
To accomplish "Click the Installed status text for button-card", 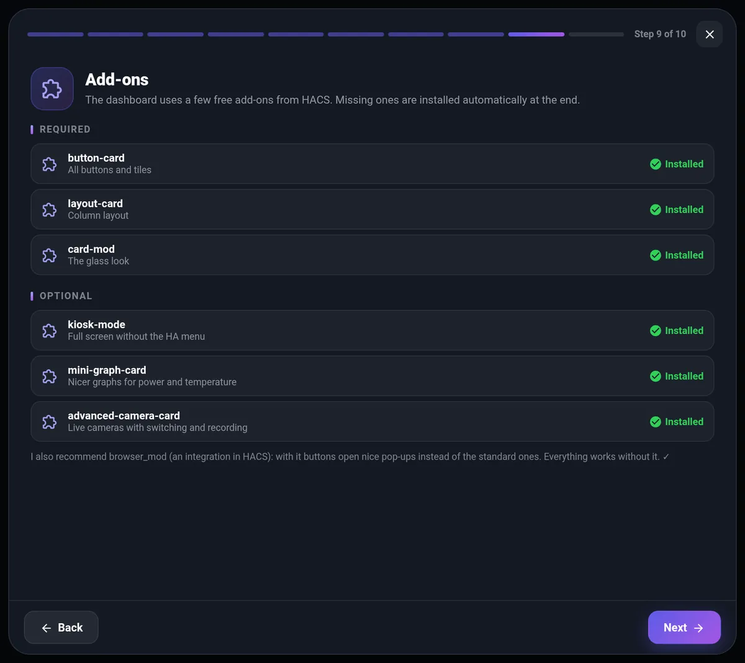I will [x=684, y=164].
